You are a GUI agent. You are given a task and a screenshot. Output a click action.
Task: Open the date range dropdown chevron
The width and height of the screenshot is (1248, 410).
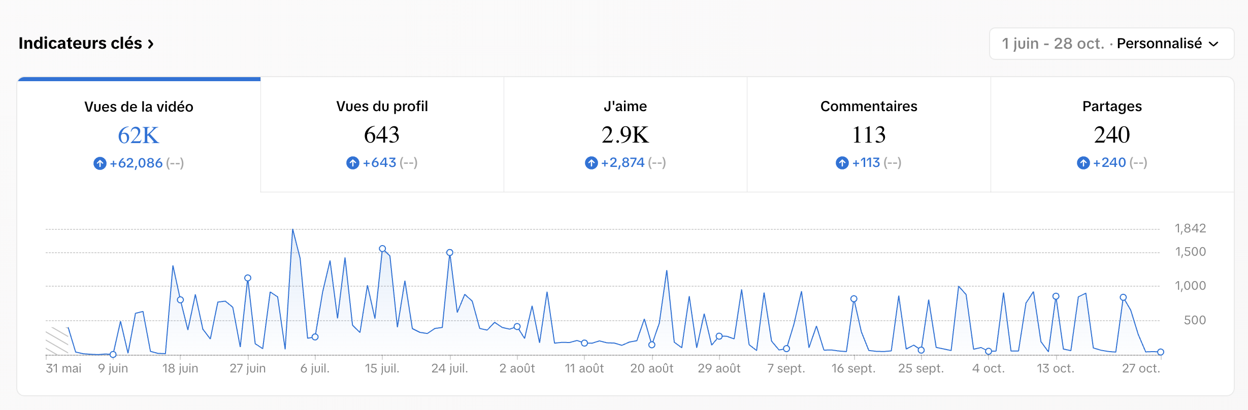[x=1213, y=44]
